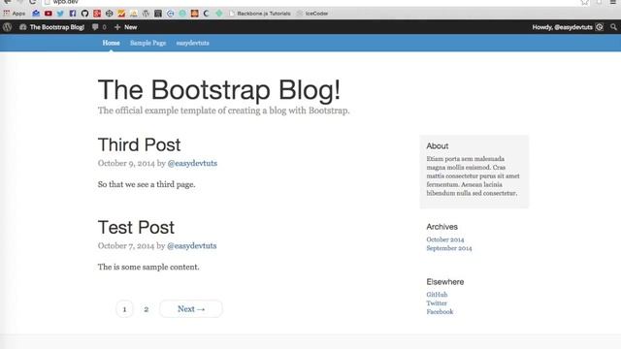
Task: Open The Bootstrap Blog! dashboard menu
Action: pos(51,27)
